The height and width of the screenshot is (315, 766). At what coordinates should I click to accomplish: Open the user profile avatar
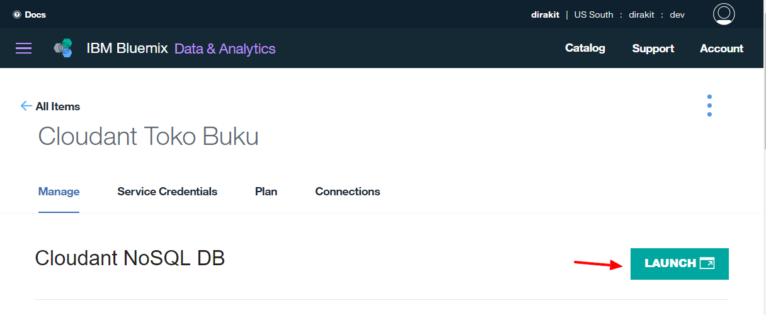click(724, 14)
